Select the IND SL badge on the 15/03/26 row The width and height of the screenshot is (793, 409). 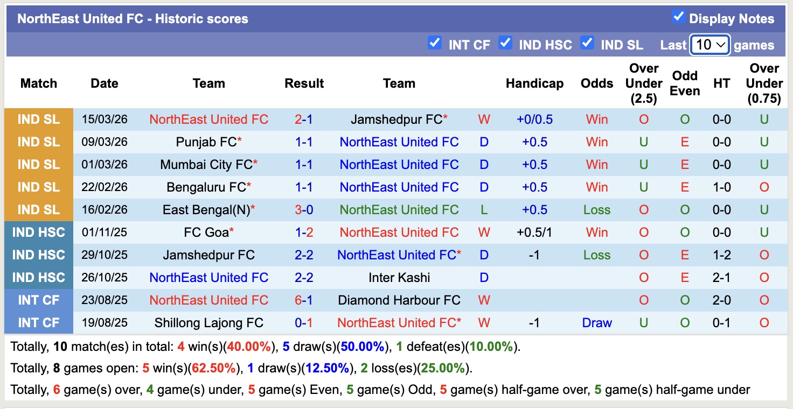click(38, 119)
